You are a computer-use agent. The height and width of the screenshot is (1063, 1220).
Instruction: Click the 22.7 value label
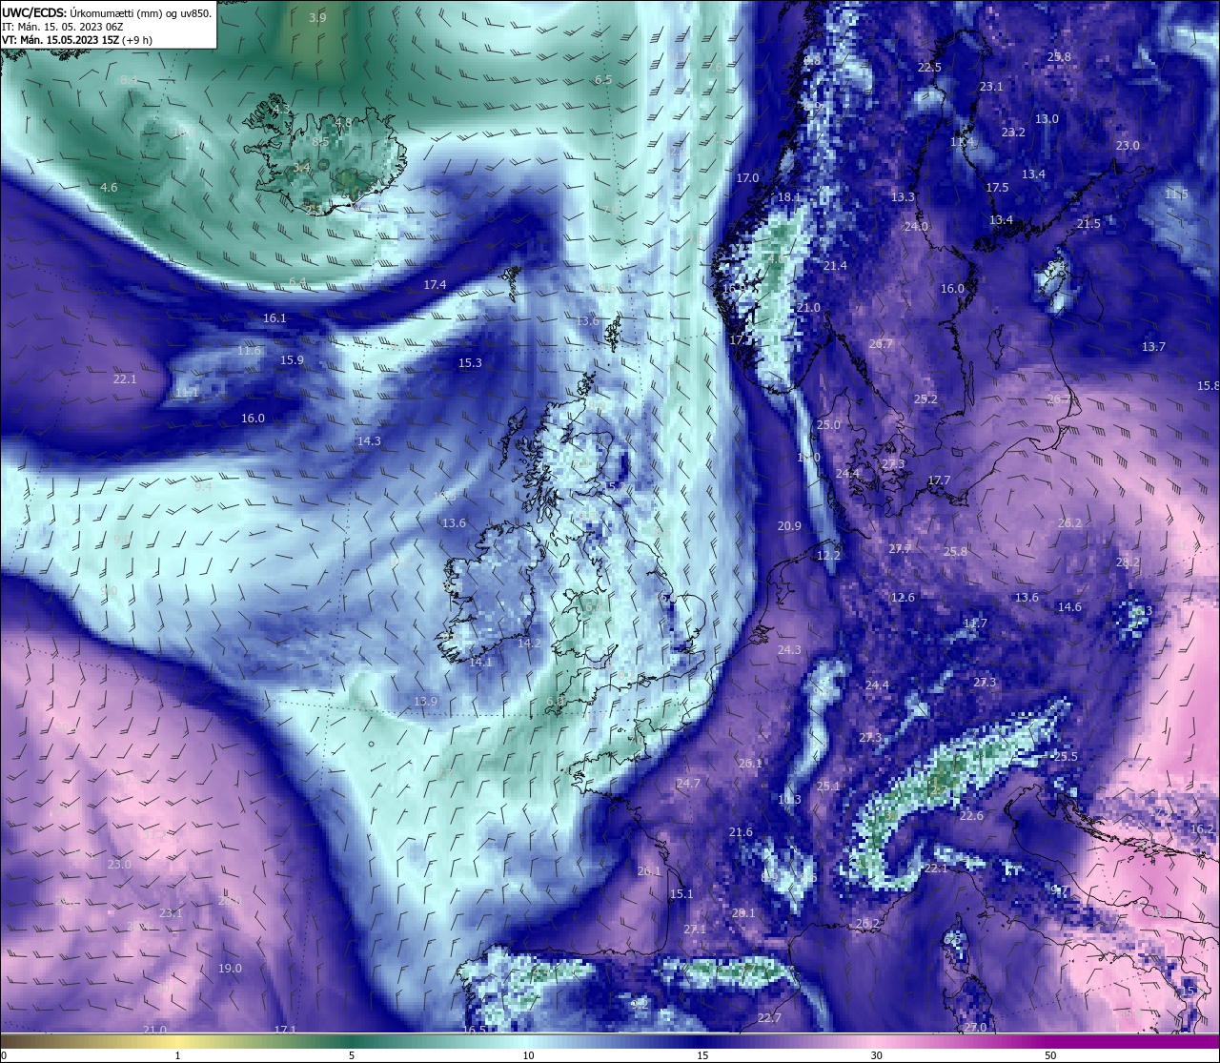769,1018
